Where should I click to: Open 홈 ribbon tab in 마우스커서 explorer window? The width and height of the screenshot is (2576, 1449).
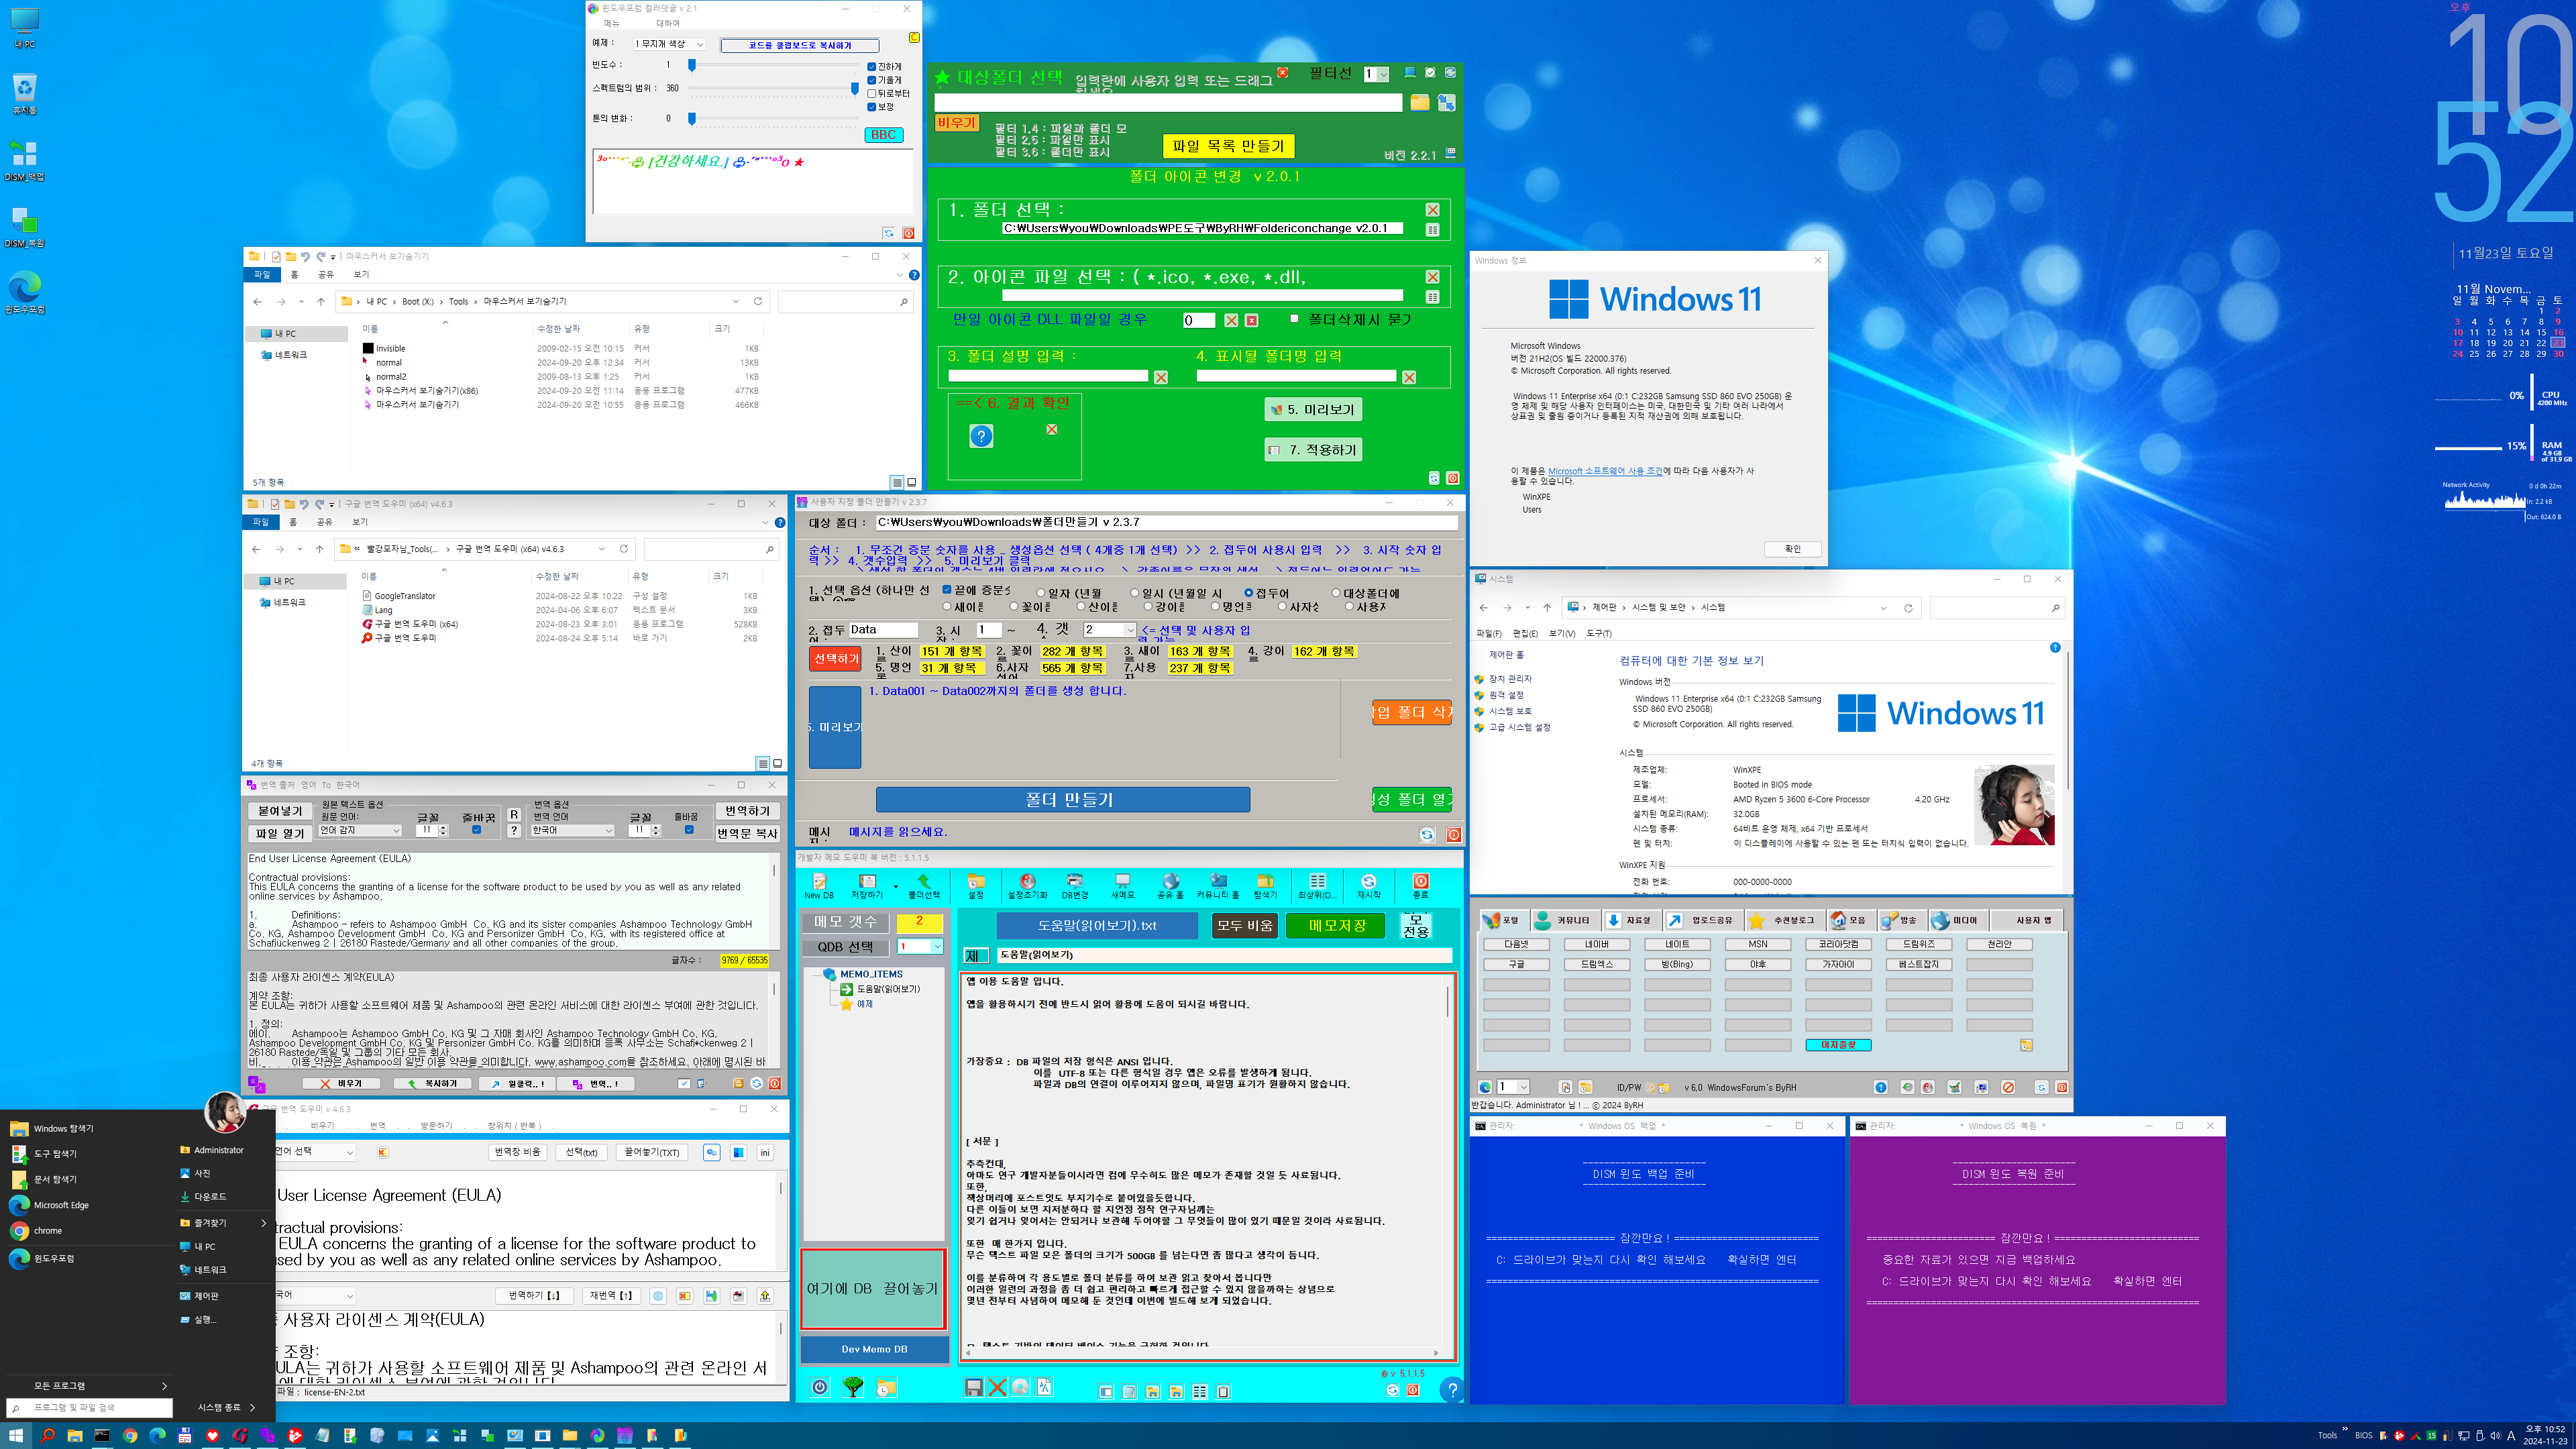[294, 274]
